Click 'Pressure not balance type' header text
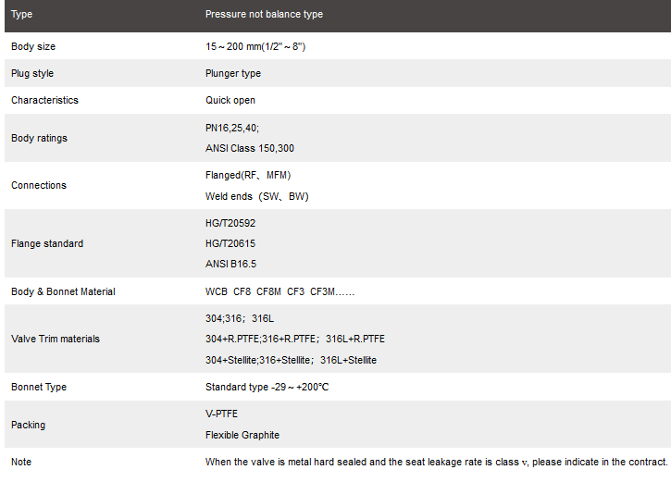 264,15
